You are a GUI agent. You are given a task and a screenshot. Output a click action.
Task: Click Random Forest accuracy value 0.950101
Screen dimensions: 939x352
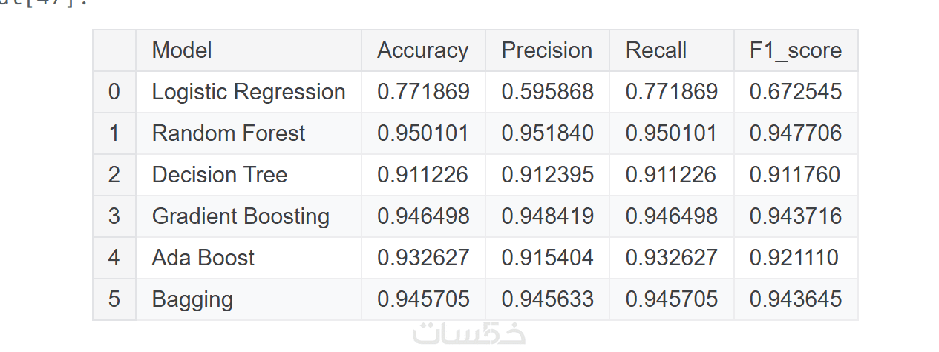[423, 133]
